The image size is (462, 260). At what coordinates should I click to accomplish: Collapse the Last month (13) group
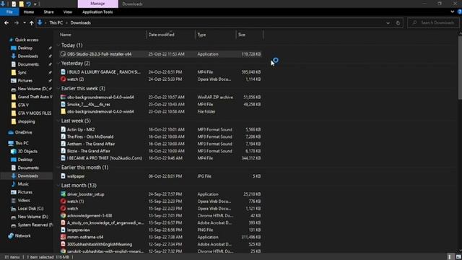tap(58, 186)
